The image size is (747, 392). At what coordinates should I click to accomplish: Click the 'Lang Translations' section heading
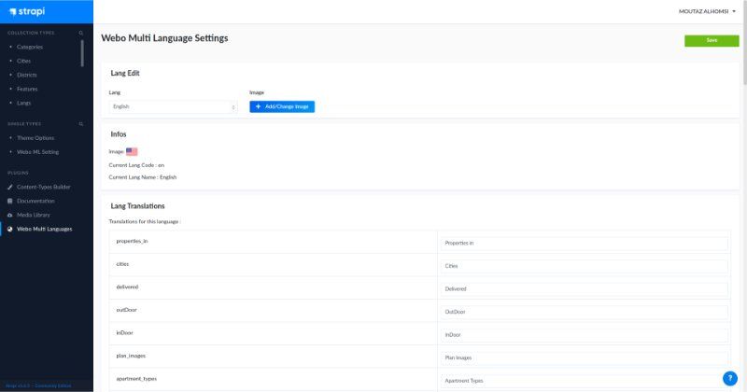click(x=137, y=206)
